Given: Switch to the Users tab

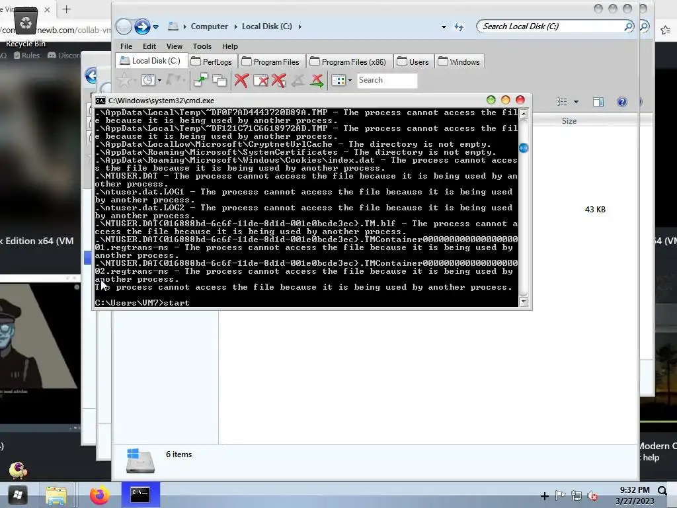Looking at the screenshot, I should pos(414,62).
